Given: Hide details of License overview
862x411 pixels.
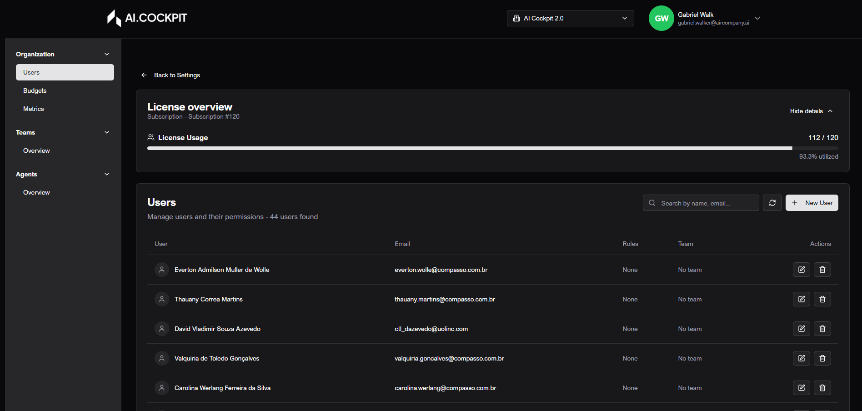Looking at the screenshot, I should (x=811, y=111).
